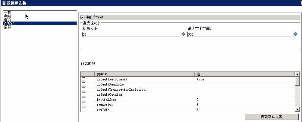This screenshot has width=302, height=122.
Task: Click the database icon in title bar
Action: (4, 3)
